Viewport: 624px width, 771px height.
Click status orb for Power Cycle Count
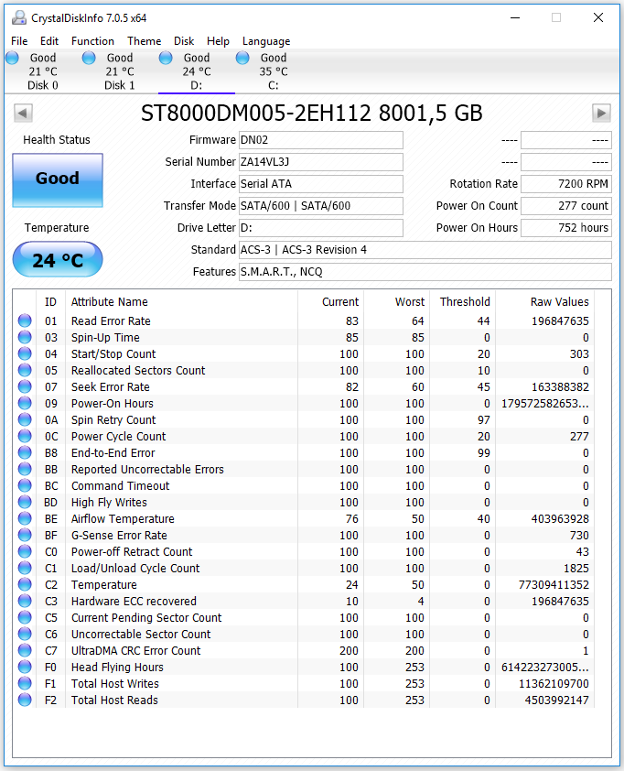(25, 436)
